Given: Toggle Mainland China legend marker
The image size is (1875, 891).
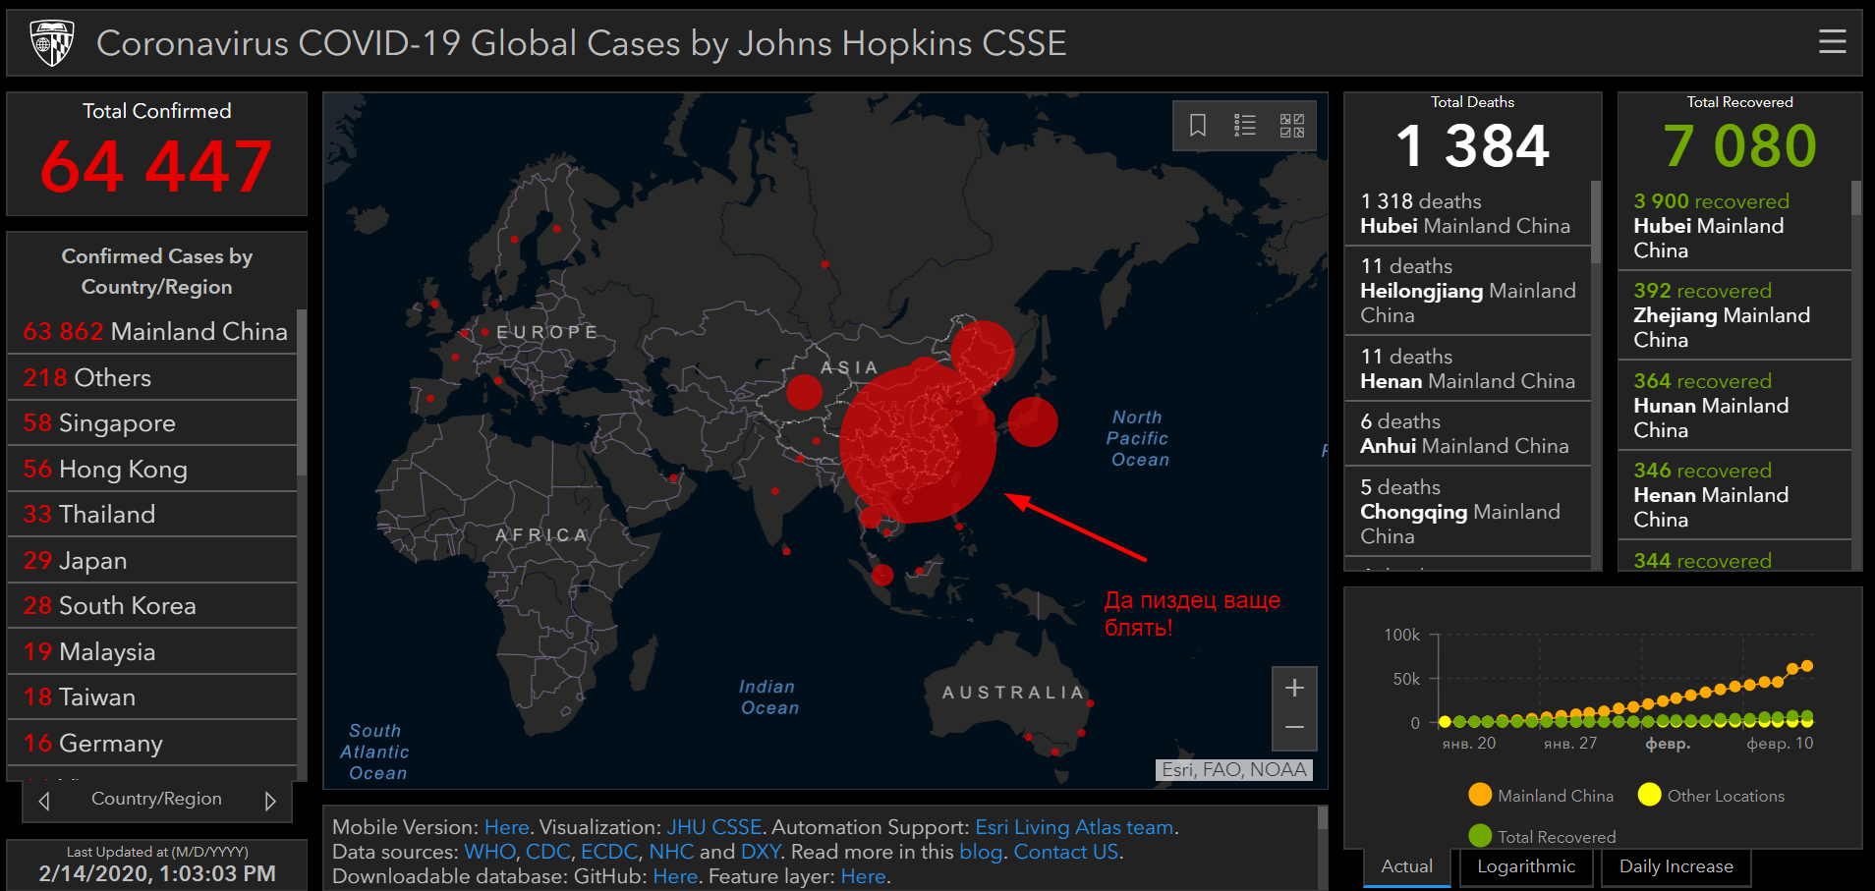Looking at the screenshot, I should [1480, 795].
